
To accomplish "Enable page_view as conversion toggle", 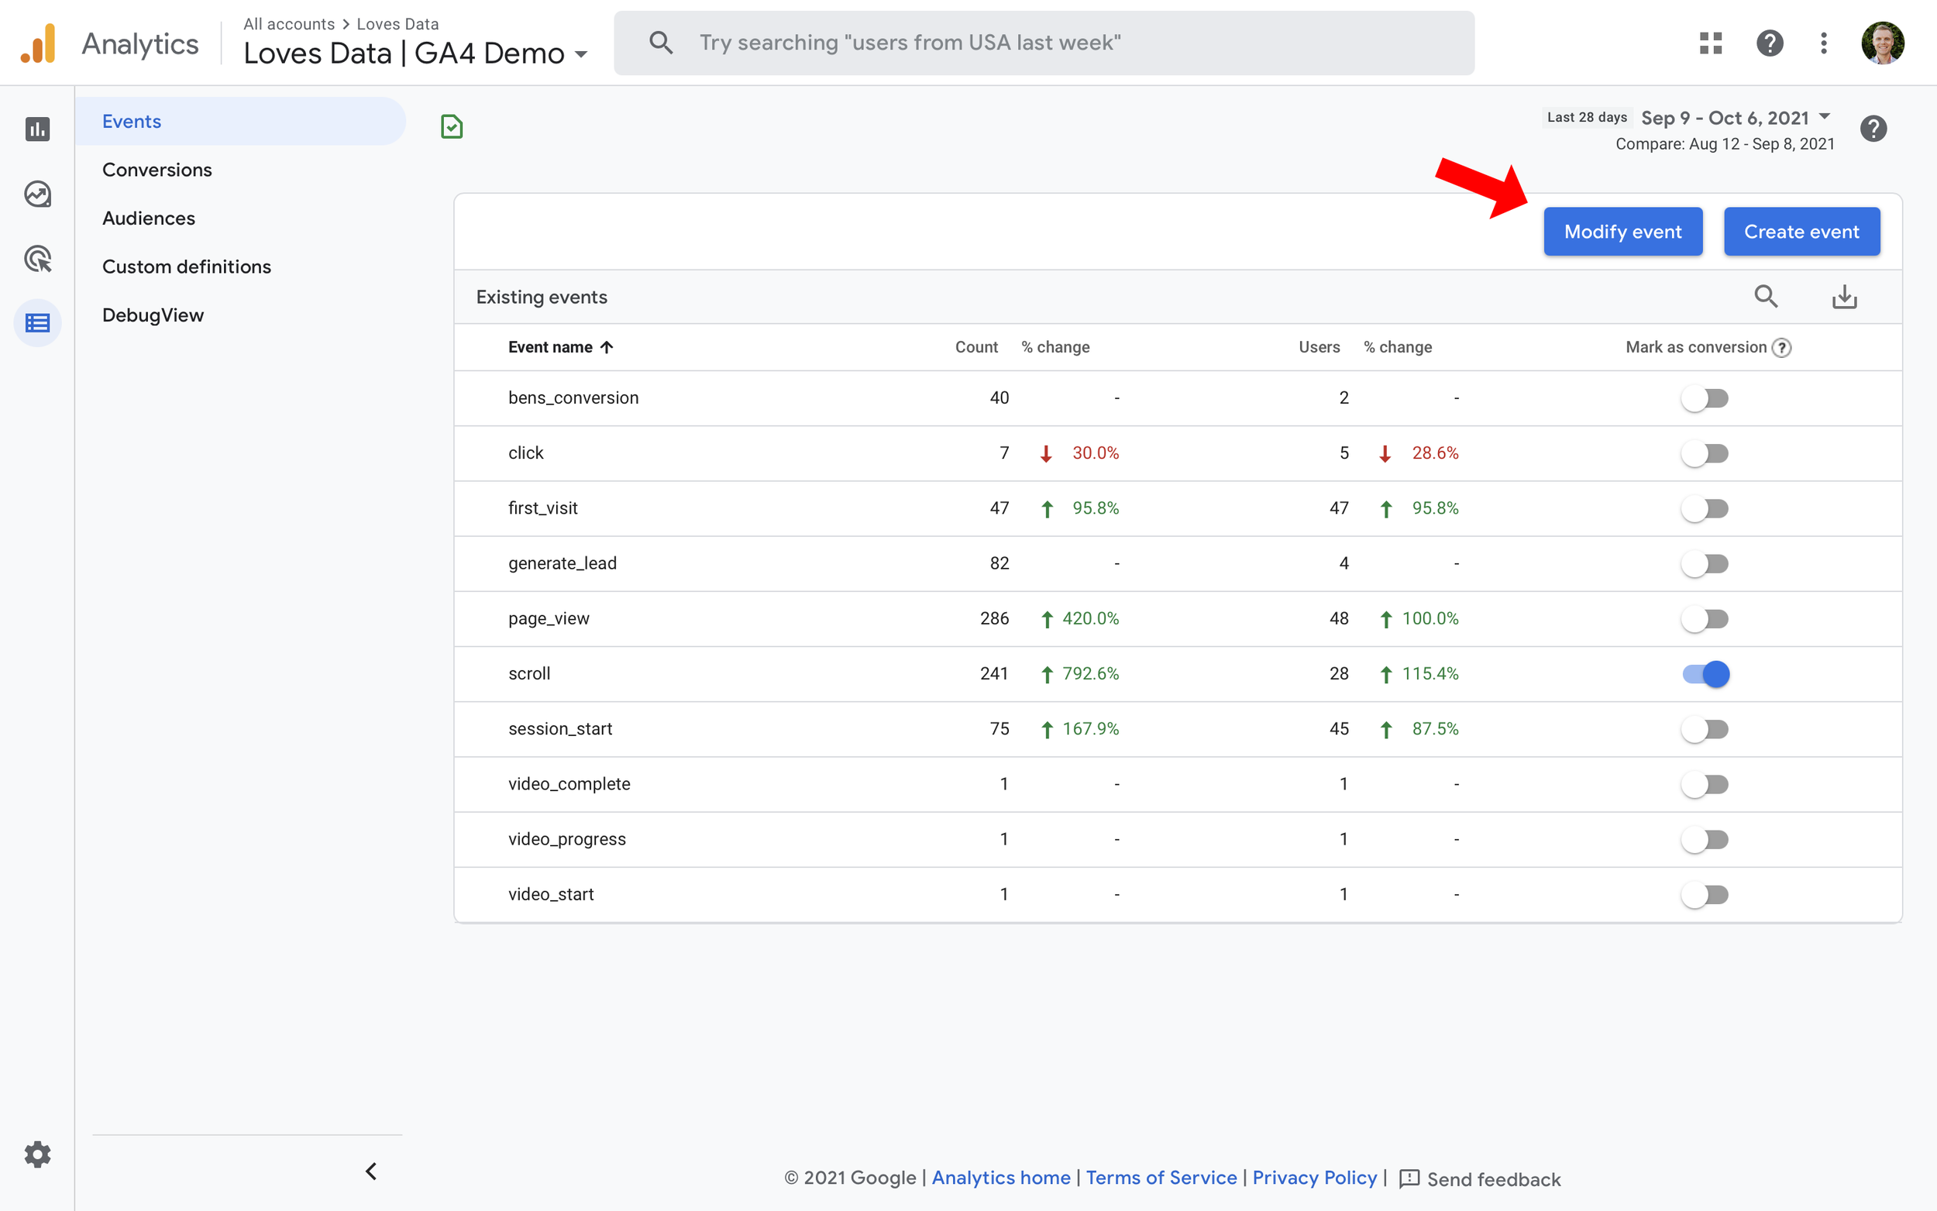I will (x=1705, y=618).
